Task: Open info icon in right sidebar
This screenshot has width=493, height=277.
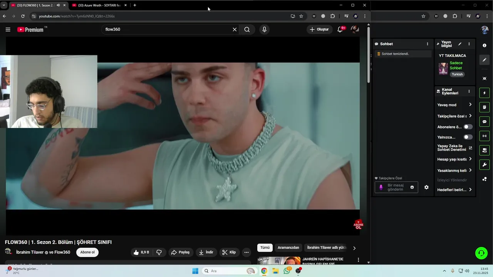Action: pyautogui.click(x=485, y=45)
